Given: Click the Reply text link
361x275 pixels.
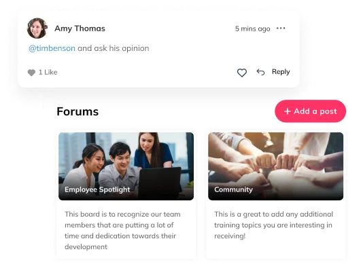Looking at the screenshot, I should (x=281, y=72).
